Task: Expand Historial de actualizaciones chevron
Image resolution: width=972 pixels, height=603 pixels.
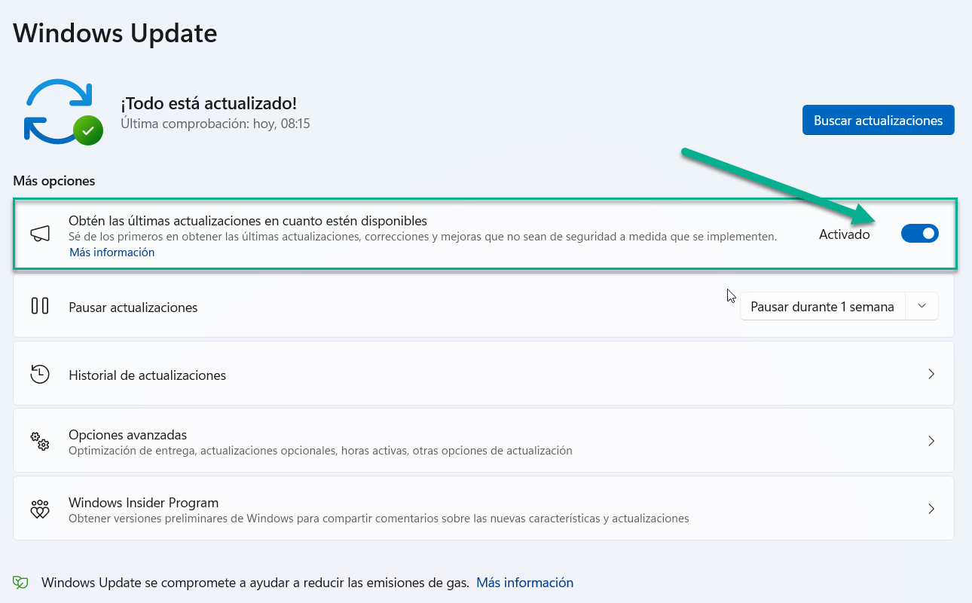Action: [931, 374]
